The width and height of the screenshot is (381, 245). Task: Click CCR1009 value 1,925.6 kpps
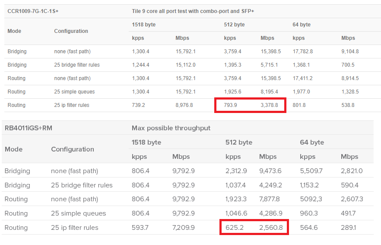pos(232,92)
